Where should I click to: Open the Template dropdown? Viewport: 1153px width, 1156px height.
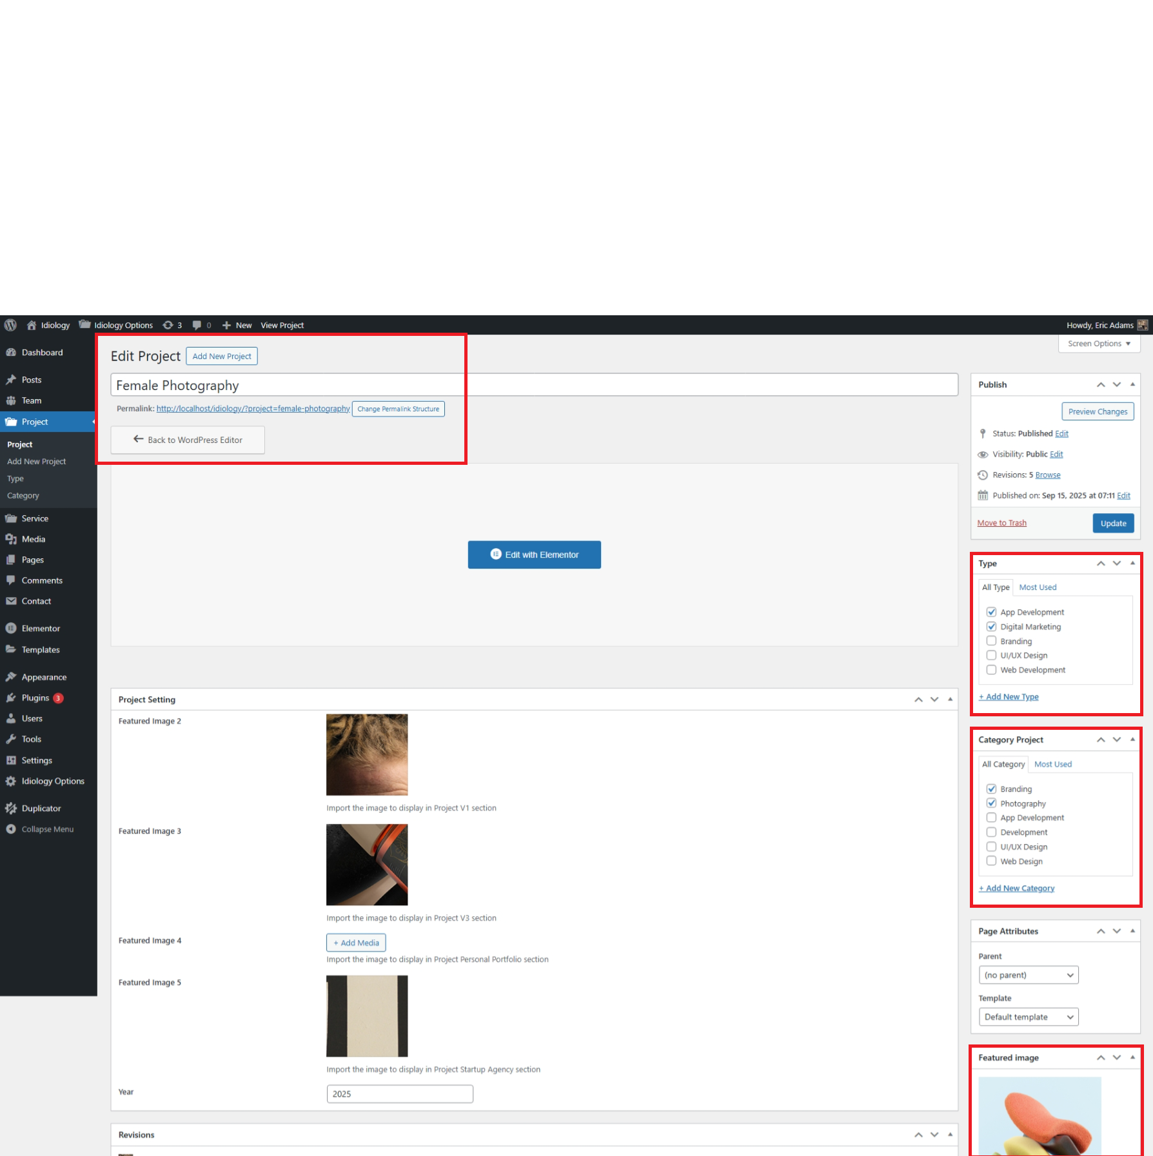pyautogui.click(x=1028, y=1017)
